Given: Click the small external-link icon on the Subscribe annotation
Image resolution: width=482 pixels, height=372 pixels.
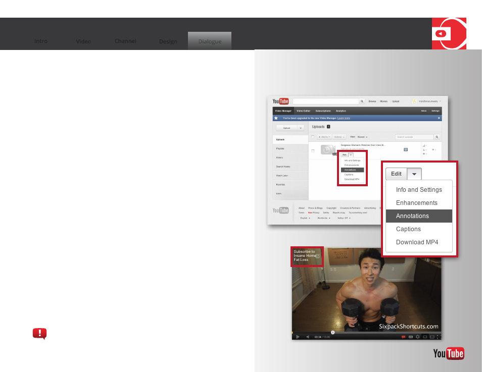Looking at the screenshot, I should (318, 256).
